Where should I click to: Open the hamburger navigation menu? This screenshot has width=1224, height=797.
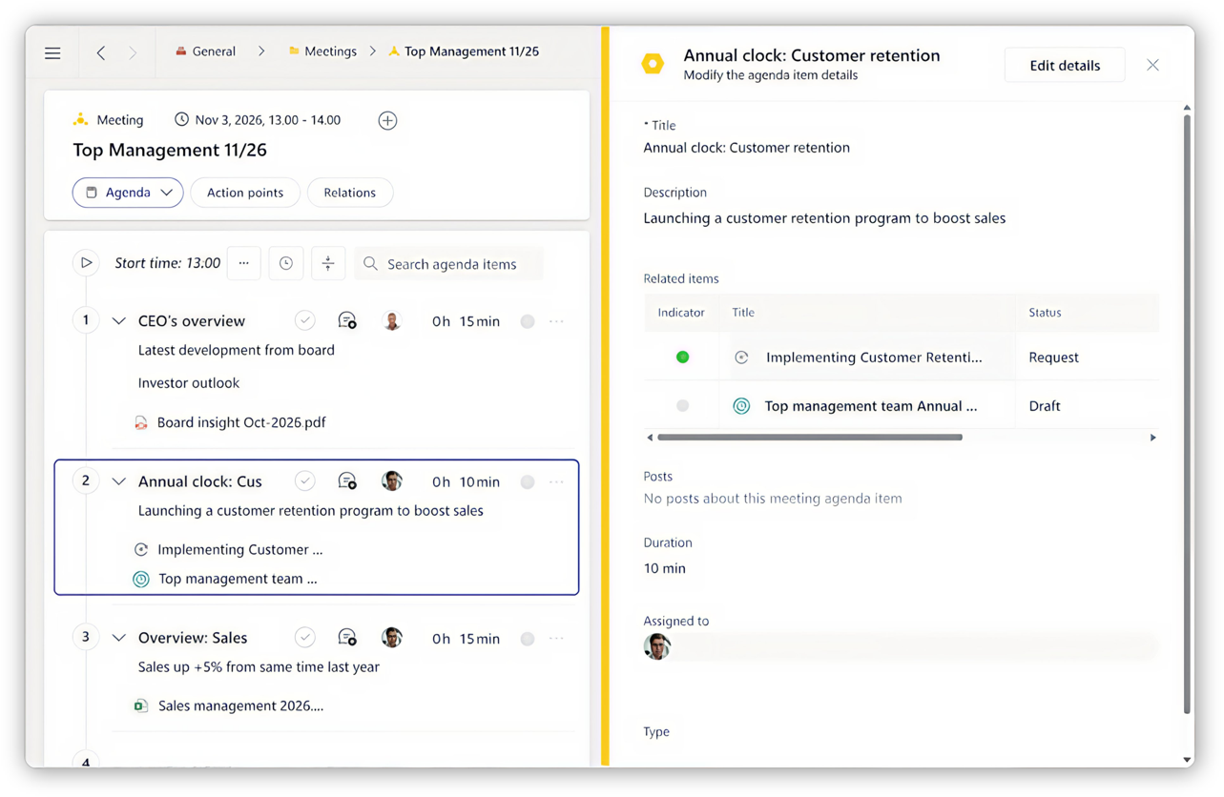[x=52, y=53]
